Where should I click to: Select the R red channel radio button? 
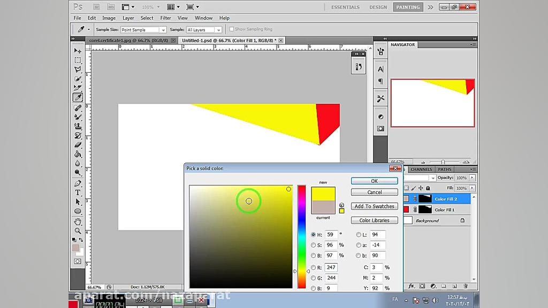point(314,267)
